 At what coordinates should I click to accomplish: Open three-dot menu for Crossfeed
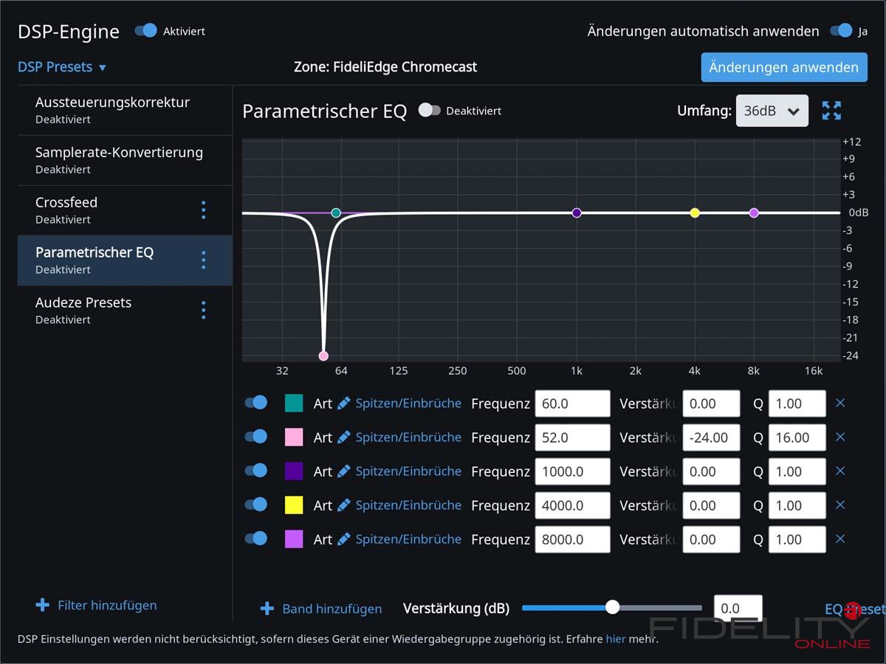pyautogui.click(x=204, y=210)
